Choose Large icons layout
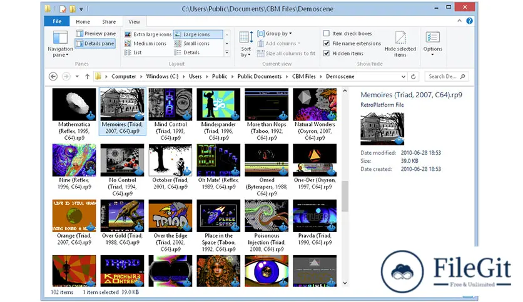523x302 pixels. (198, 34)
